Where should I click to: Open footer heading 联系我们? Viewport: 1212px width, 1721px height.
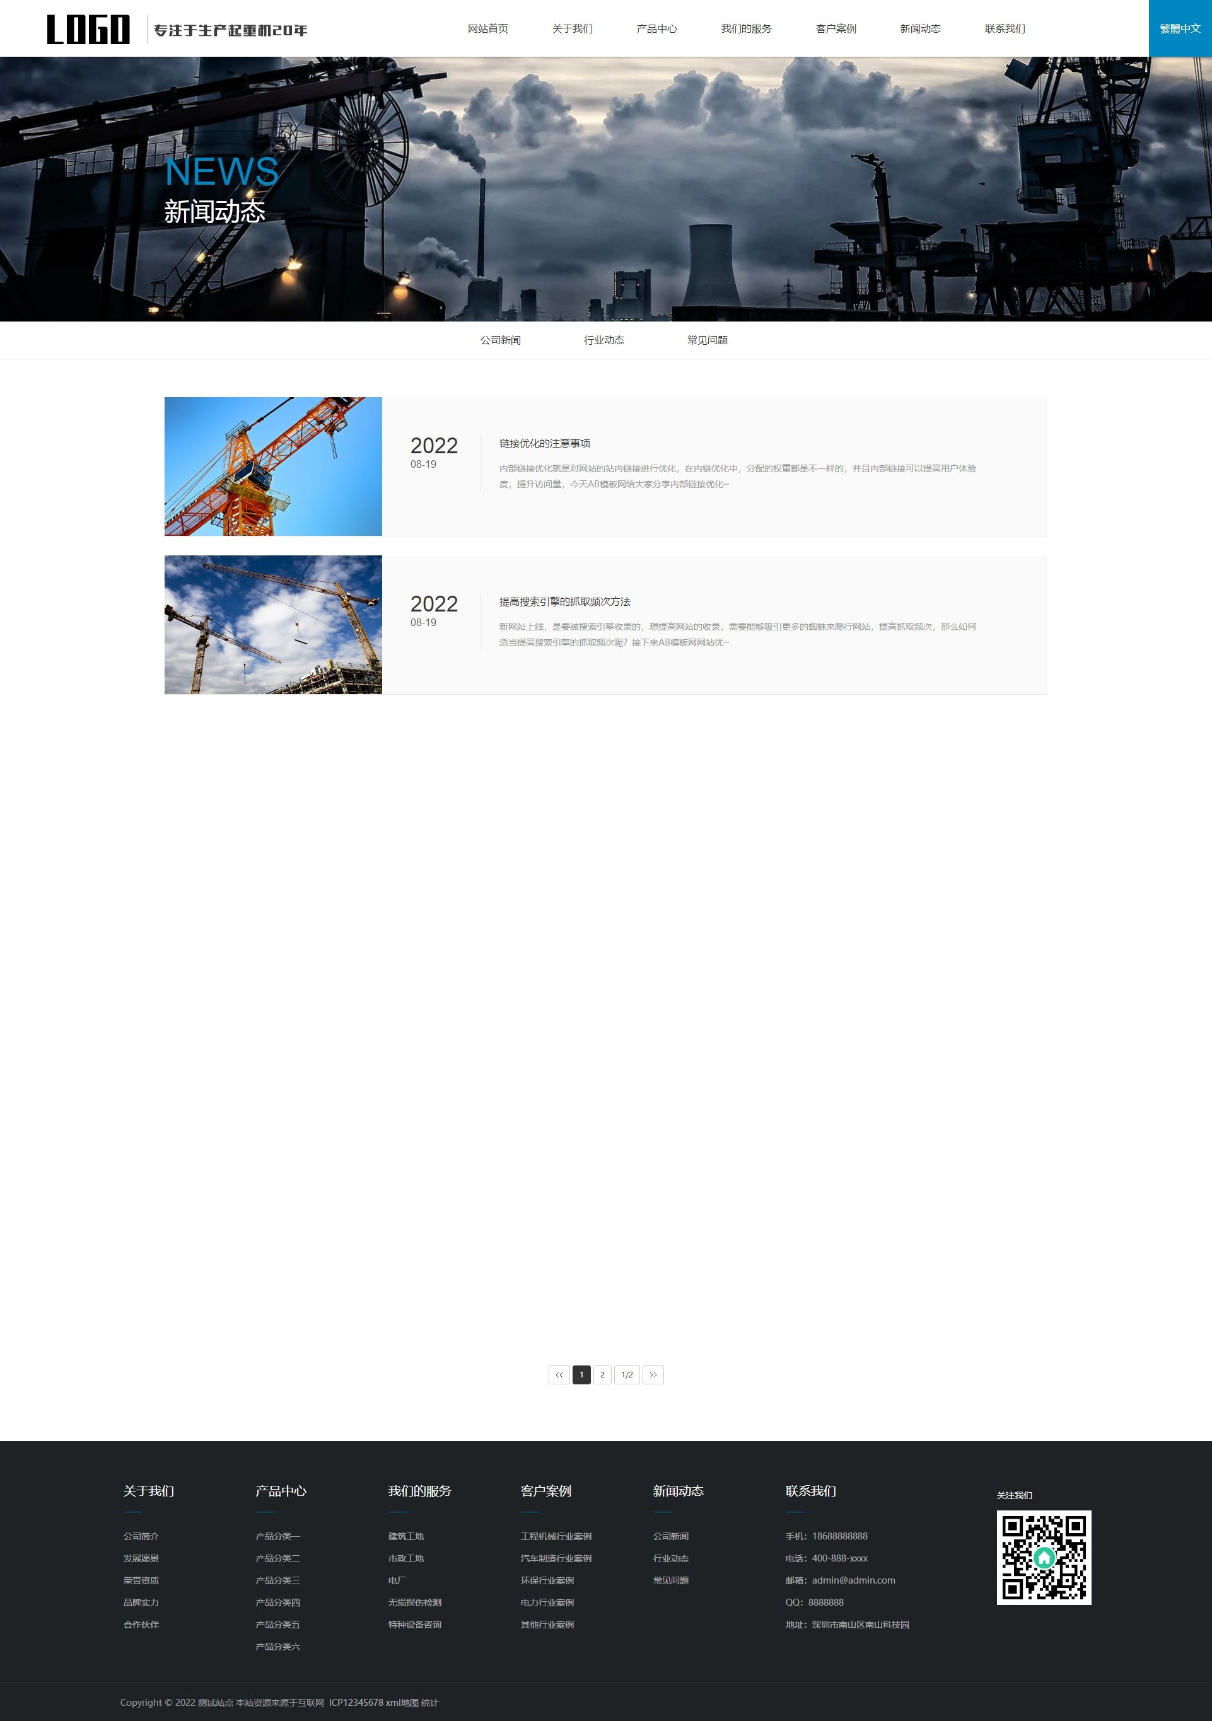(x=811, y=1491)
